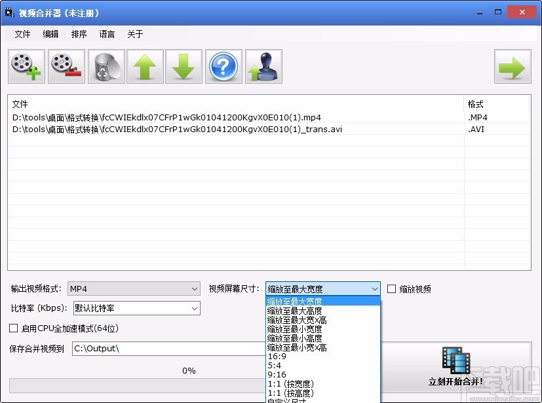Open the 输出视频格式 MP4 dropdown
Viewport: 542px width, 403px height.
[195, 289]
